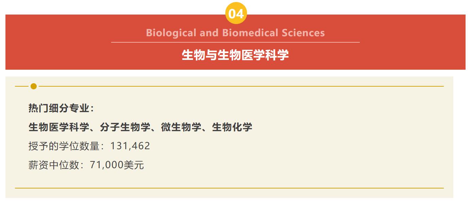Click the 分子生物学 major name
The image size is (471, 201).
tap(125, 127)
